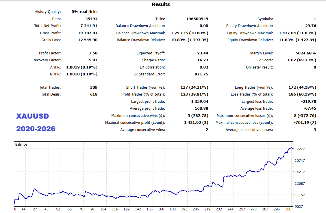
Task: Select Total Trades value 309
Action: point(94,87)
